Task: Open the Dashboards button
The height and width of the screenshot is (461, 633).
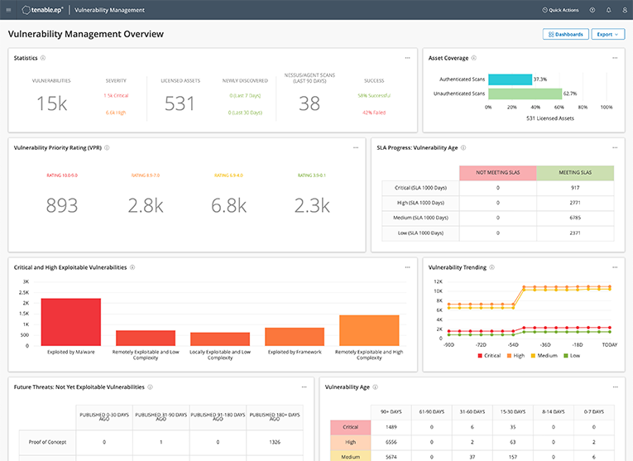Action: (566, 34)
